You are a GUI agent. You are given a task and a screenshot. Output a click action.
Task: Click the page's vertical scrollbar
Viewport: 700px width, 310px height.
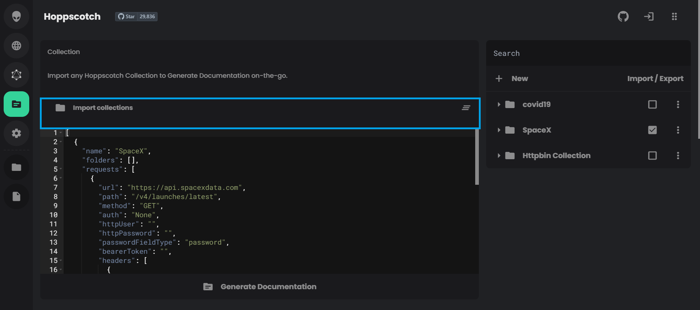(x=699, y=69)
